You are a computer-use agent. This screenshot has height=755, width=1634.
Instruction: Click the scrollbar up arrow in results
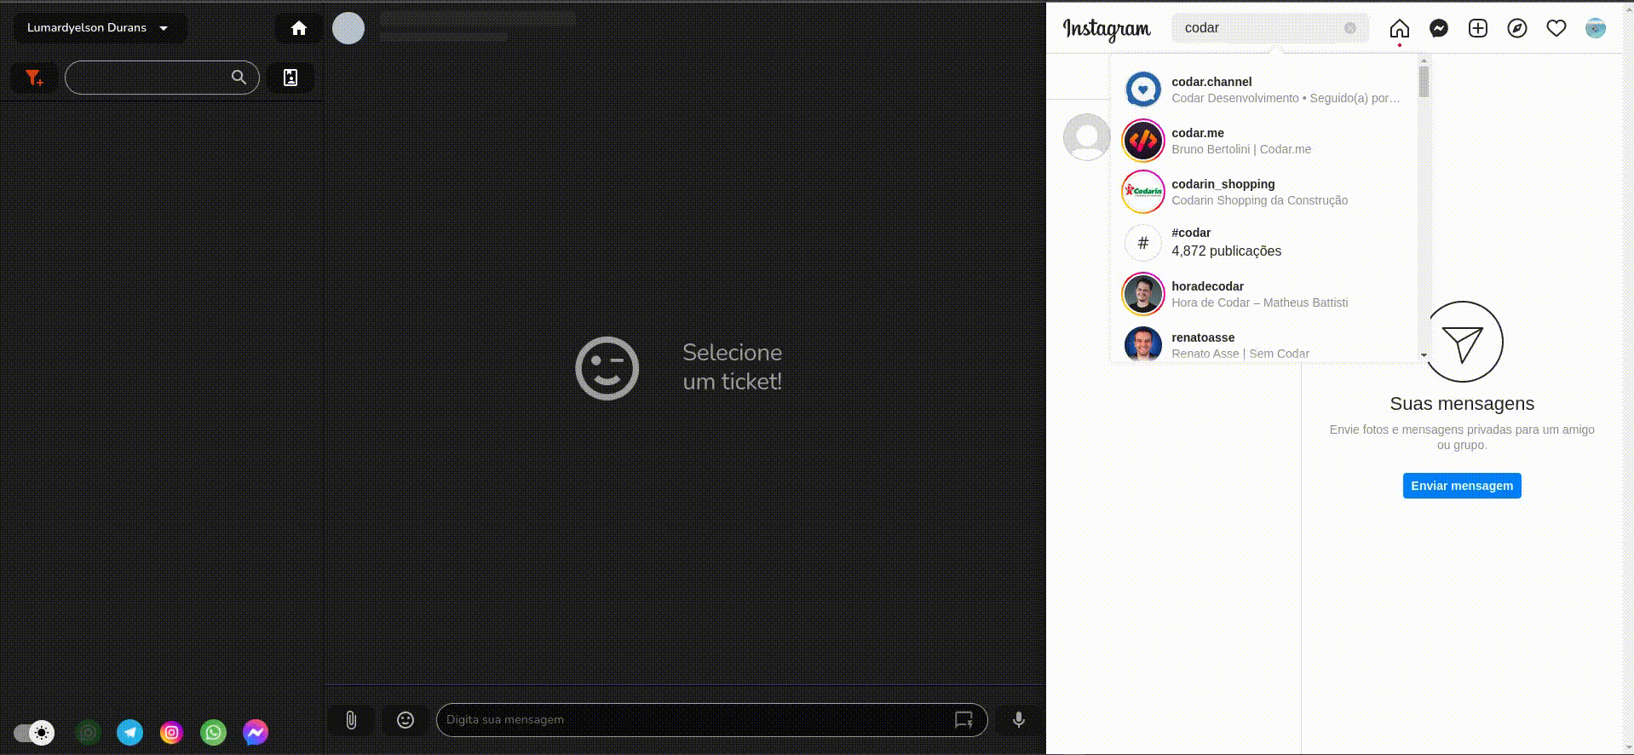pos(1424,61)
